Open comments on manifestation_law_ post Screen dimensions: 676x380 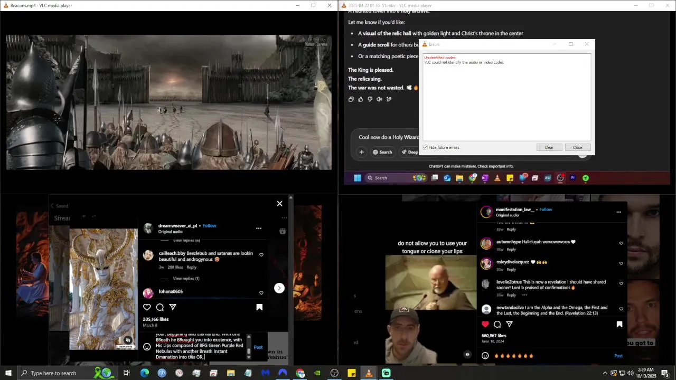point(497,324)
